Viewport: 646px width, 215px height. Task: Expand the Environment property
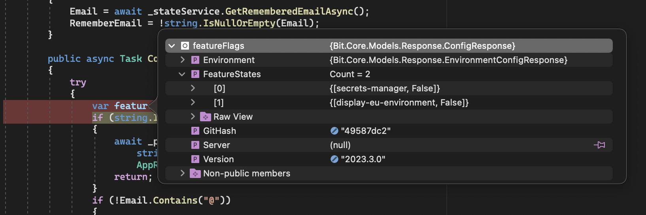[x=182, y=60]
